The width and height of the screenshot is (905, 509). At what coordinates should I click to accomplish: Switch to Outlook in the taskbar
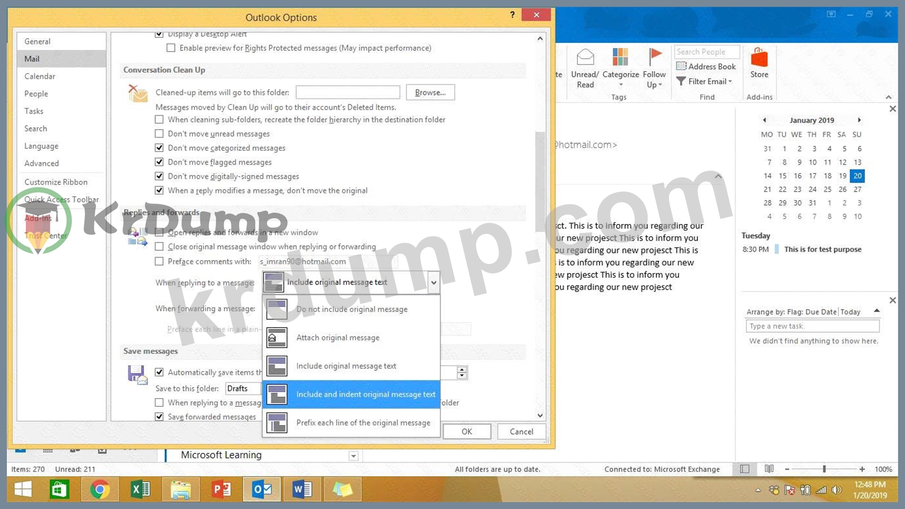[261, 490]
